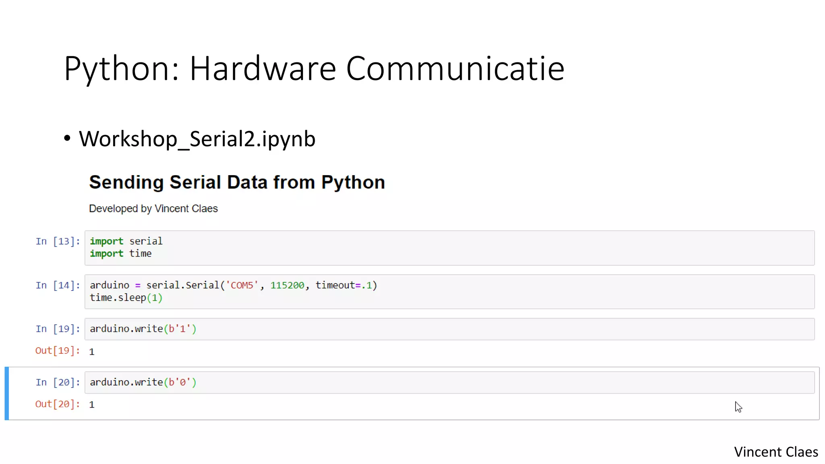The image size is (825, 464).
Task: Click the Python: Hardware Communicatie slide title
Action: click(x=314, y=69)
